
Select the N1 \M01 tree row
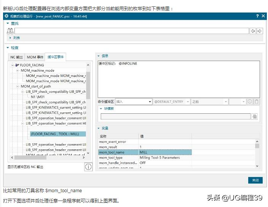click(x=38, y=97)
